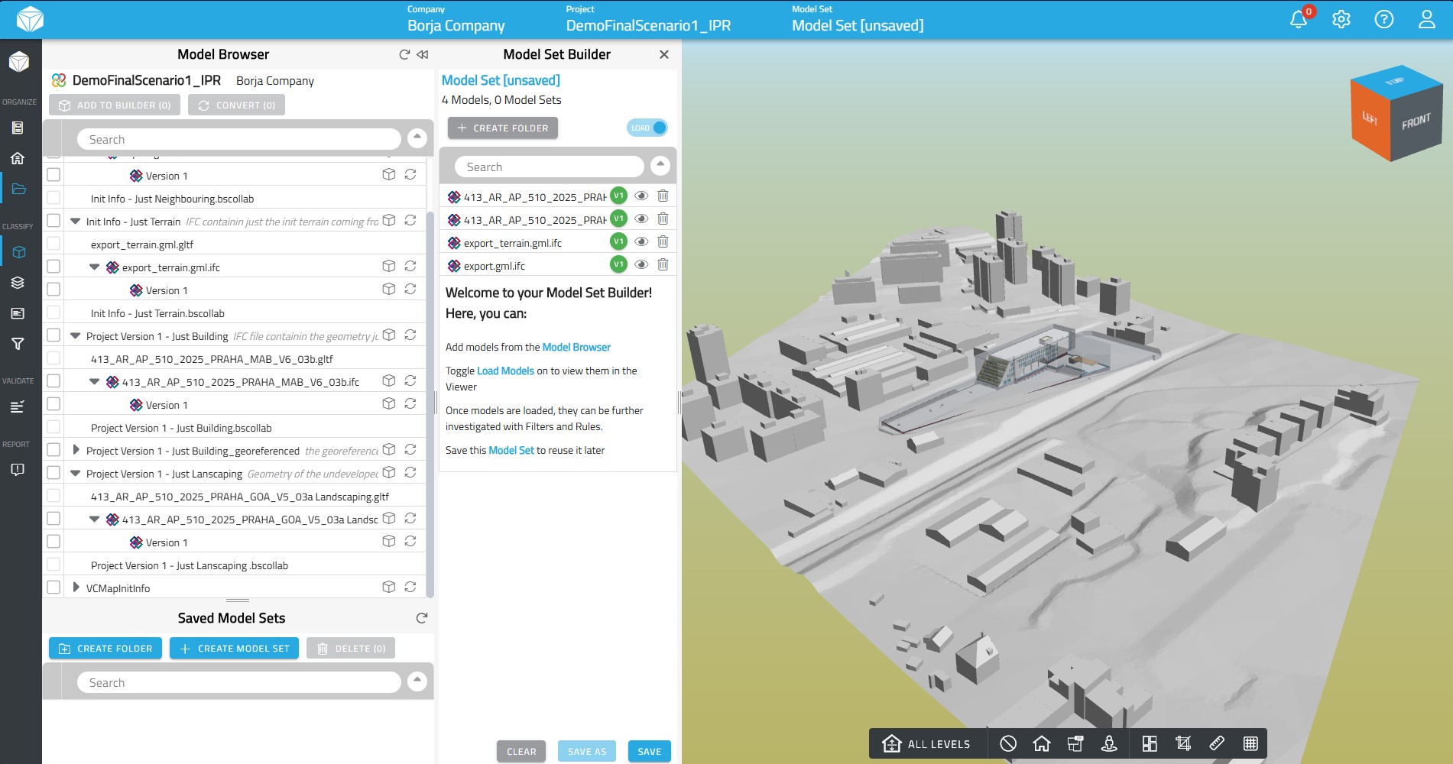Check the box for VCMapInitInfo
The height and width of the screenshot is (764, 1453).
(x=54, y=588)
